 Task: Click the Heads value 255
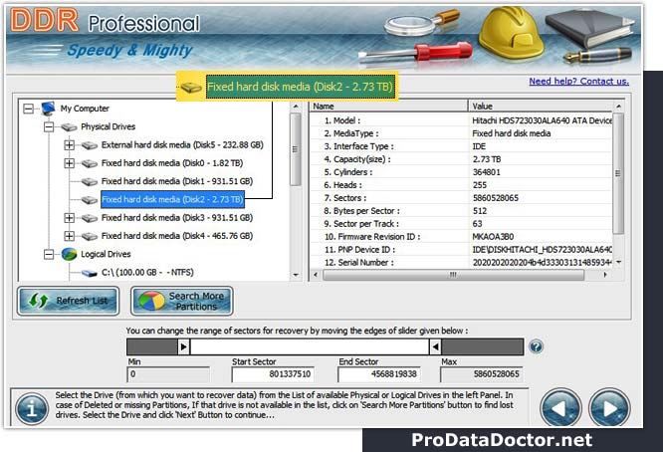point(480,185)
